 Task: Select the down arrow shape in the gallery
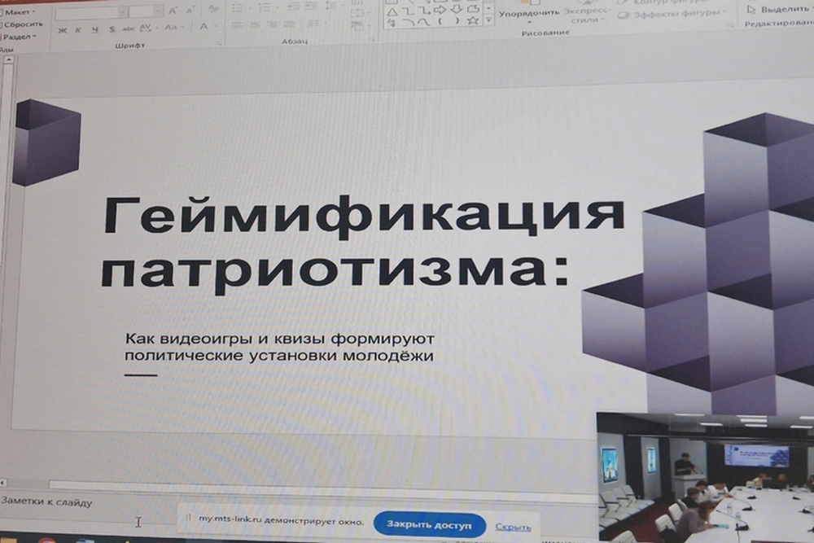coord(457,10)
